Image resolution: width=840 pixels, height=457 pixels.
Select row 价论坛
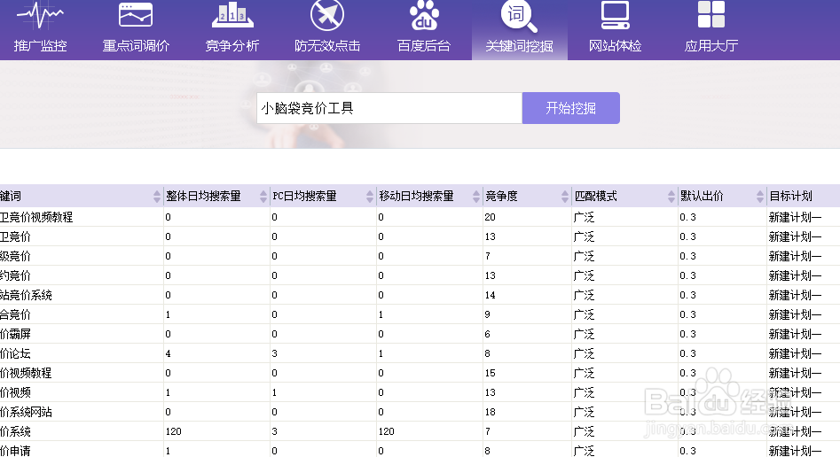pos(420,353)
